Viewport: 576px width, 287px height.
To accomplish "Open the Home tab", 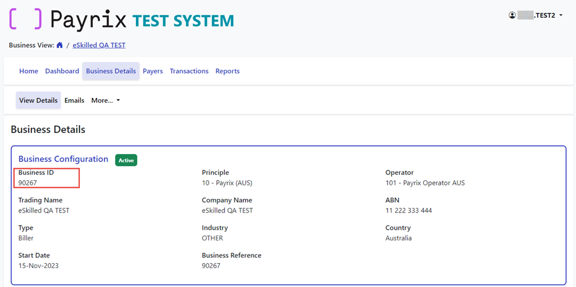I will click(29, 71).
